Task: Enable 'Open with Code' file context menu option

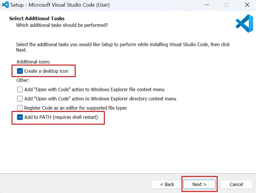Action: [20, 89]
